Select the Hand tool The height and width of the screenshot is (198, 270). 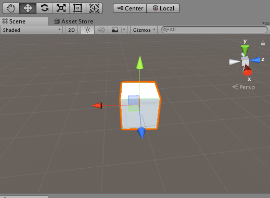[x=11, y=8]
